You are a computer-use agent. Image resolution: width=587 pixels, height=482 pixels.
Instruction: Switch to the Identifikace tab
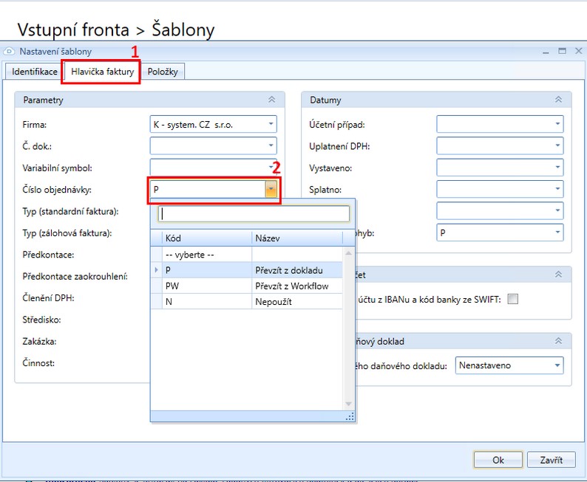coord(34,72)
